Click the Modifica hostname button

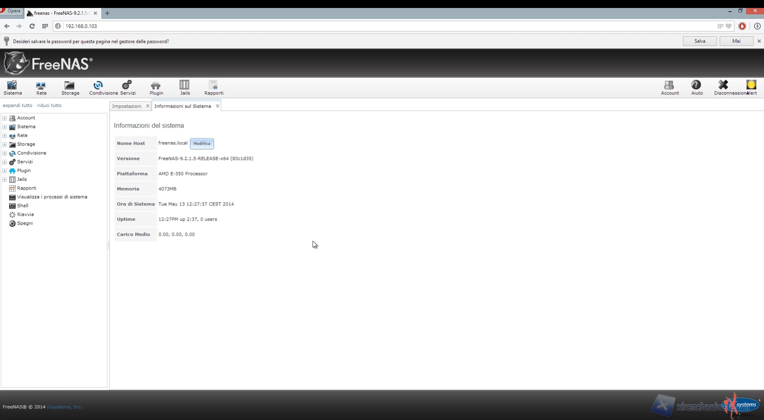click(202, 144)
